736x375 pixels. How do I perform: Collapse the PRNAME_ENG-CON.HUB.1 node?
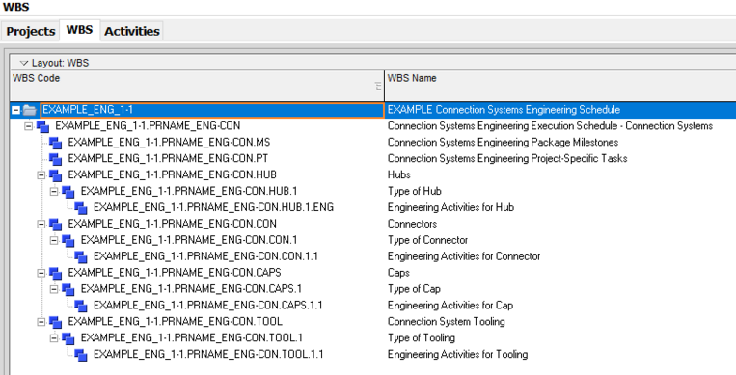[54, 192]
